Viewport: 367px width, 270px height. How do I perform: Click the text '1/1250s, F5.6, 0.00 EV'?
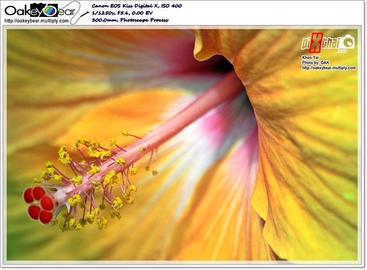pyautogui.click(x=122, y=13)
